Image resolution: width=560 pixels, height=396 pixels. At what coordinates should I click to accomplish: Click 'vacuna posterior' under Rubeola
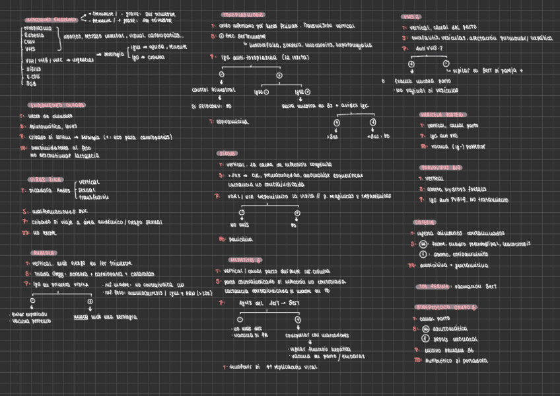32,321
